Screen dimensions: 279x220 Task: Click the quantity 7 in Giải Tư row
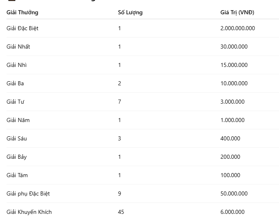(x=120, y=102)
